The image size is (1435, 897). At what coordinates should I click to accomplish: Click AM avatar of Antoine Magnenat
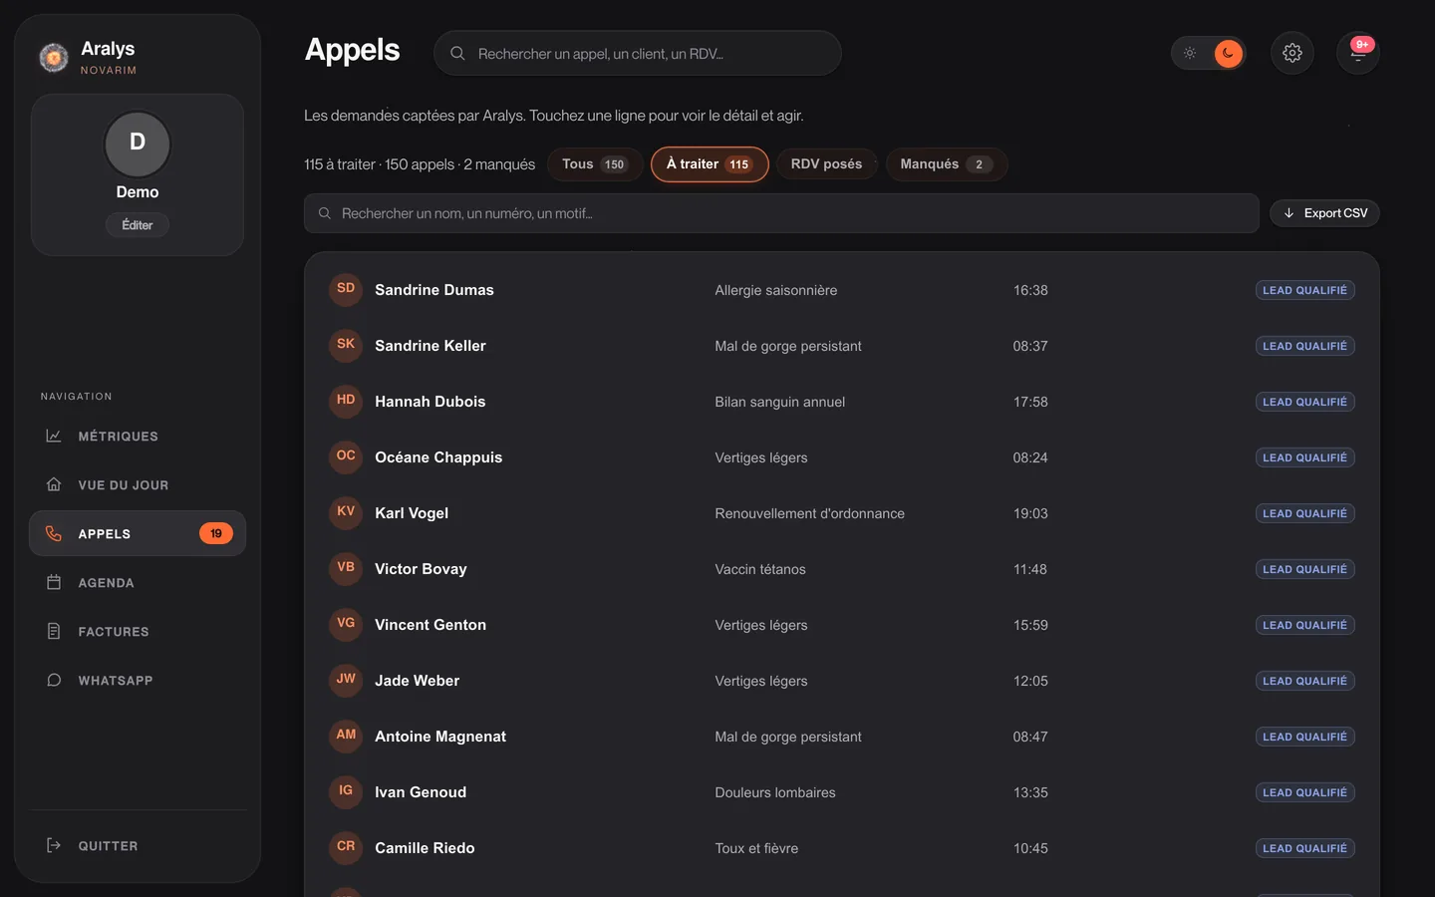[x=346, y=736]
